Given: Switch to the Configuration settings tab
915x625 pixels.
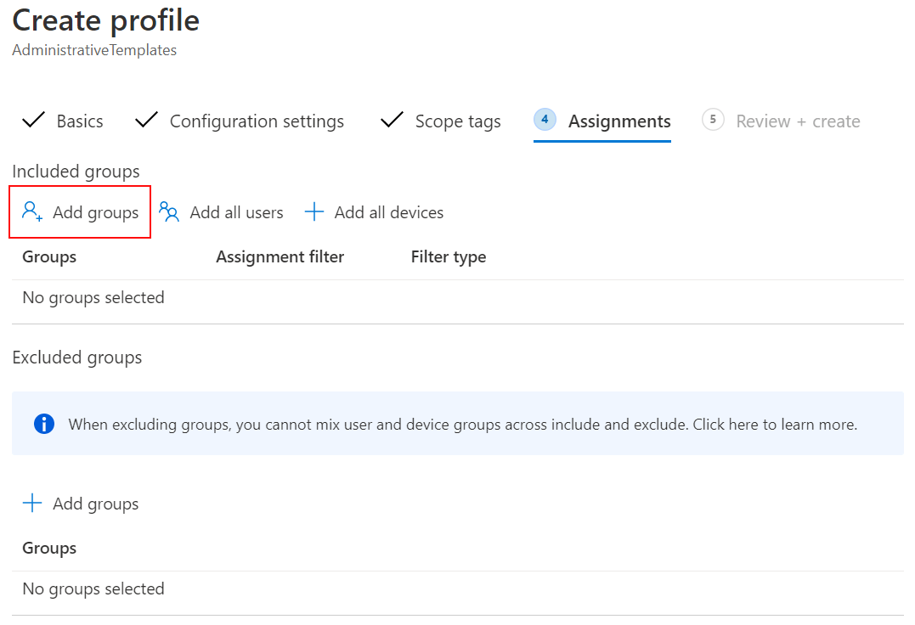Looking at the screenshot, I should click(257, 121).
